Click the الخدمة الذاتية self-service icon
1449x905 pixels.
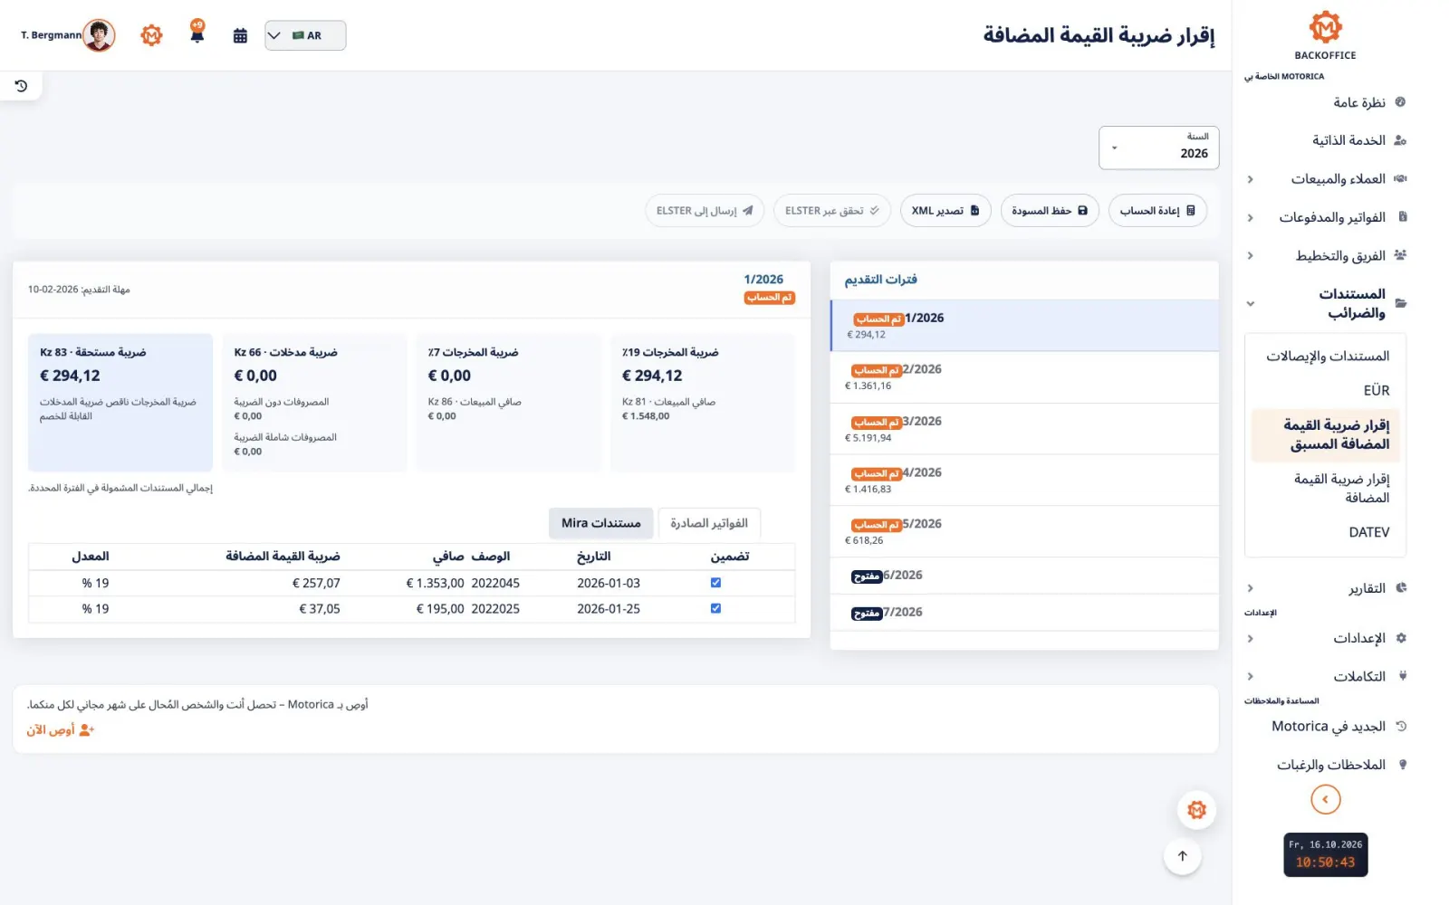[1400, 140]
